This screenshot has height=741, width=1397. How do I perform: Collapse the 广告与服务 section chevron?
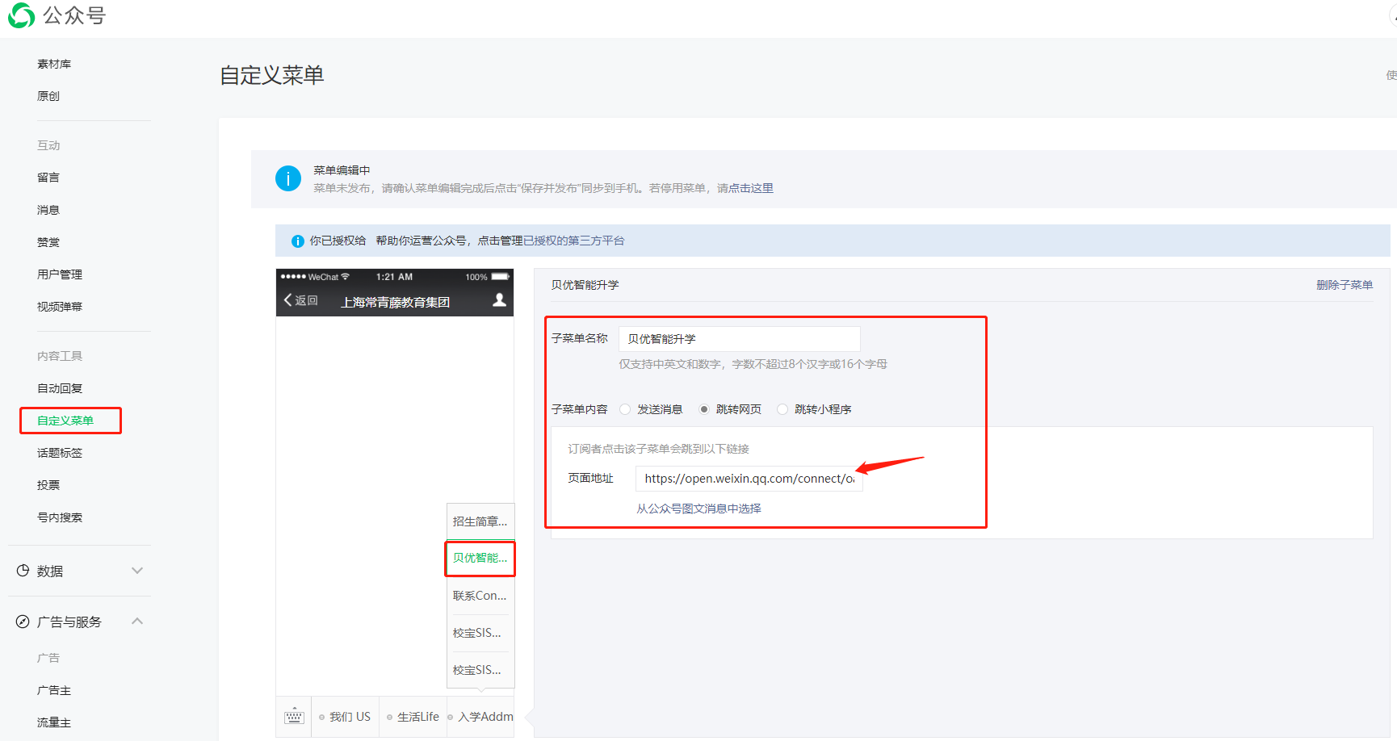137,622
